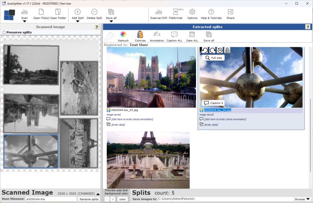This screenshot has width=313, height=203.
Task: Expand the Add Split dropdown arrow
Action: [x=77, y=21]
